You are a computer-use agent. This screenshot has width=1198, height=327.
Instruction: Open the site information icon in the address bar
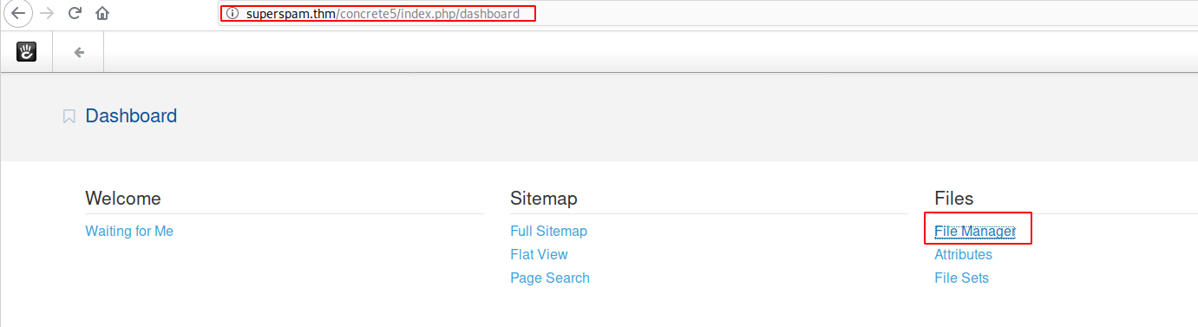[x=232, y=14]
